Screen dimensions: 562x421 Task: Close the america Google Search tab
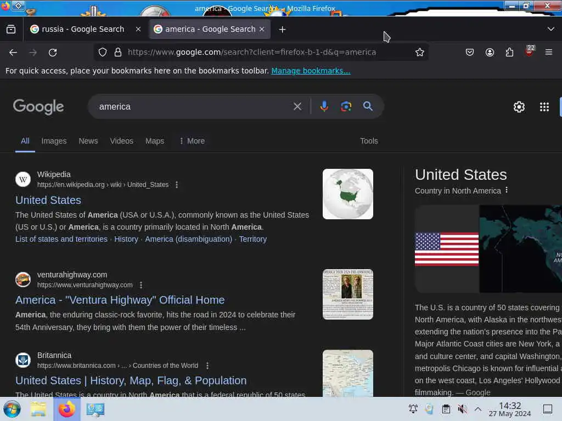pyautogui.click(x=262, y=30)
